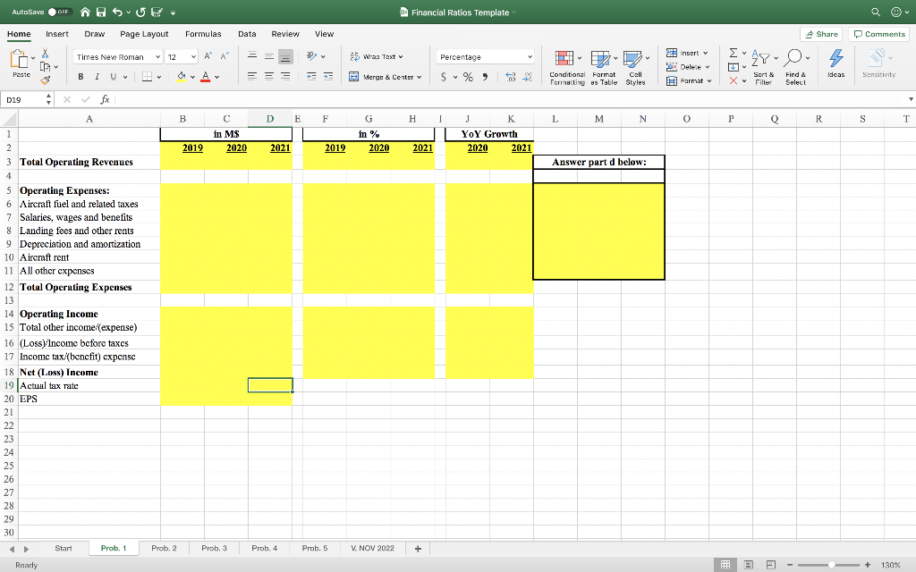Image resolution: width=916 pixels, height=572 pixels.
Task: Toggle bottom vertical alignment
Action: click(x=285, y=56)
